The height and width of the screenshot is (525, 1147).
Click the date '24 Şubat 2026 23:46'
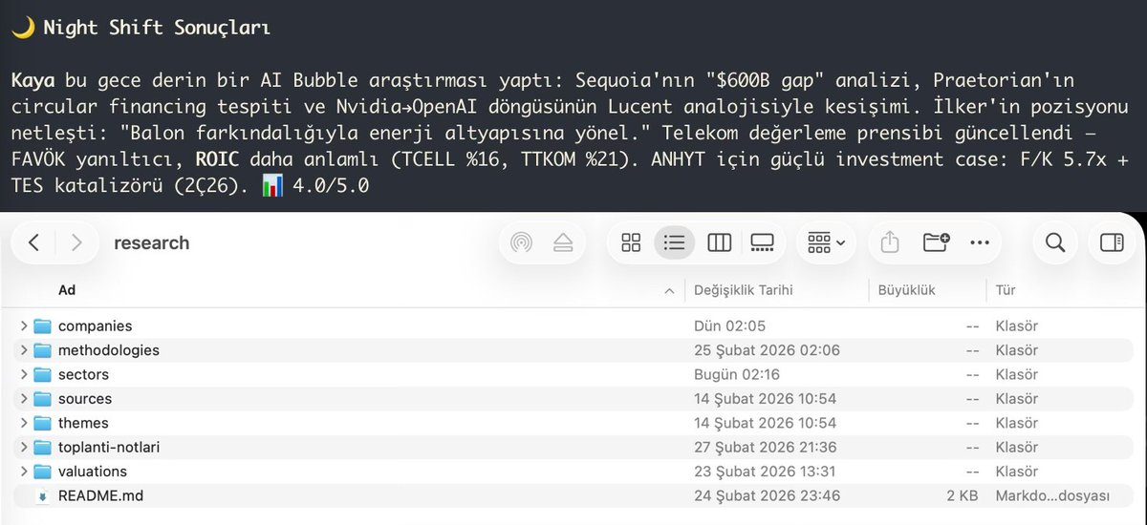[767, 495]
